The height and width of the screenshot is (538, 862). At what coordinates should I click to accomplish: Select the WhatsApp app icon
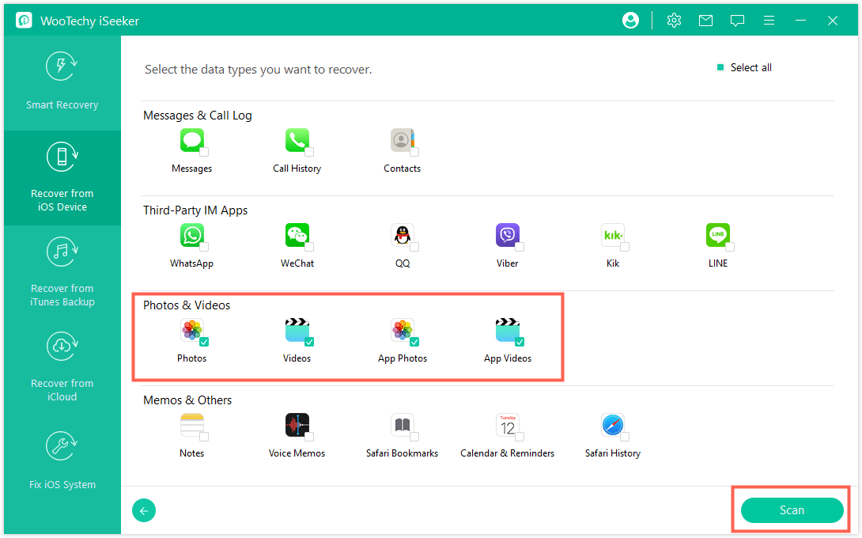tap(191, 234)
